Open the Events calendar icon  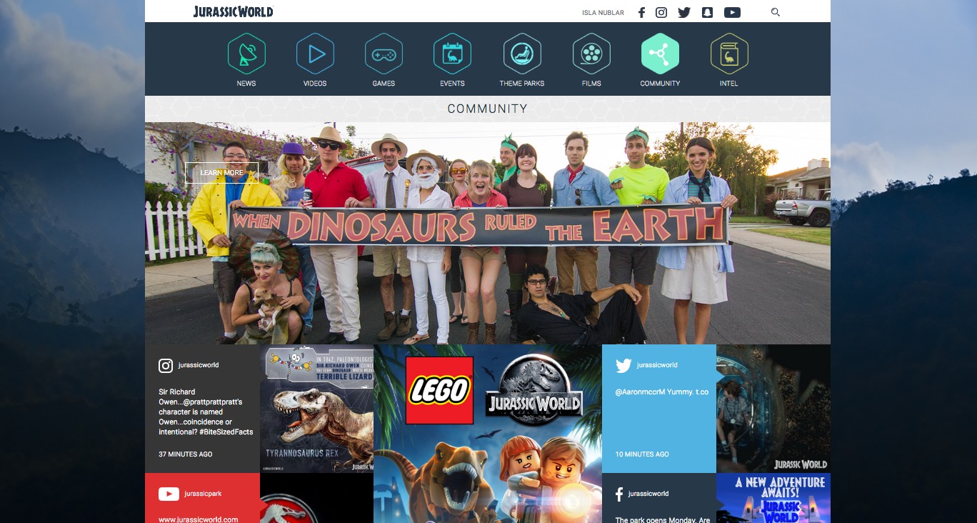tap(452, 54)
